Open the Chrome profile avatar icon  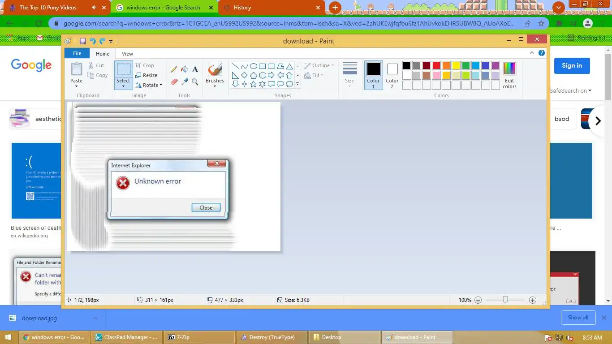coord(588,23)
